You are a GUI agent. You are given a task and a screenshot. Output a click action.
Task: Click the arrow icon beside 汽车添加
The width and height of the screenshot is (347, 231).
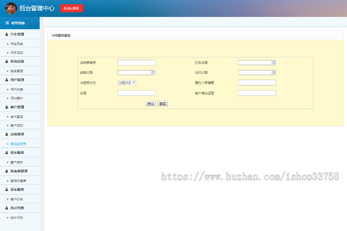click(x=8, y=52)
